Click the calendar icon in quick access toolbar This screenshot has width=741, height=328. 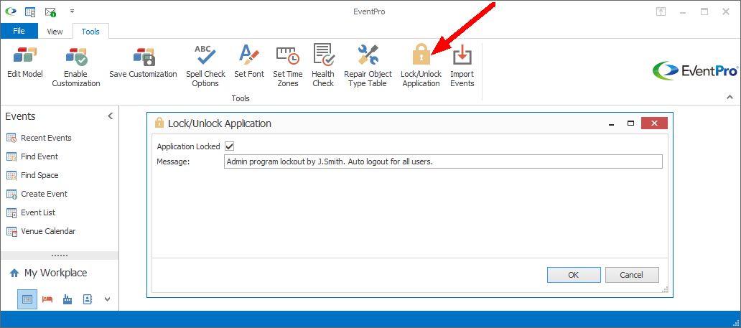click(x=31, y=11)
